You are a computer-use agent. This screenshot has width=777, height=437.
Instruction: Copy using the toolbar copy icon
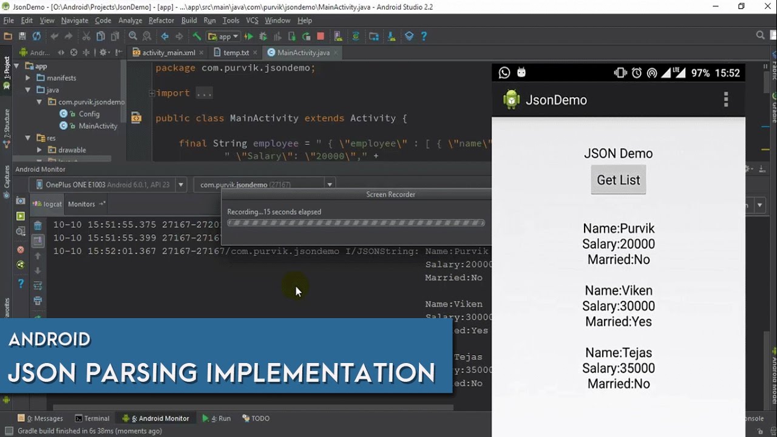coord(100,36)
